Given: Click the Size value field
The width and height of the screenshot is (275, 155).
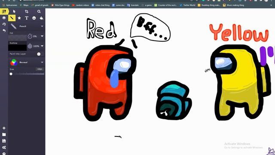Looking at the screenshot, I should [x=40, y=69].
